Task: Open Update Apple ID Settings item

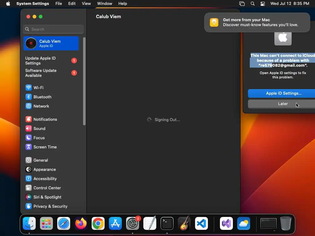Action: click(x=51, y=61)
